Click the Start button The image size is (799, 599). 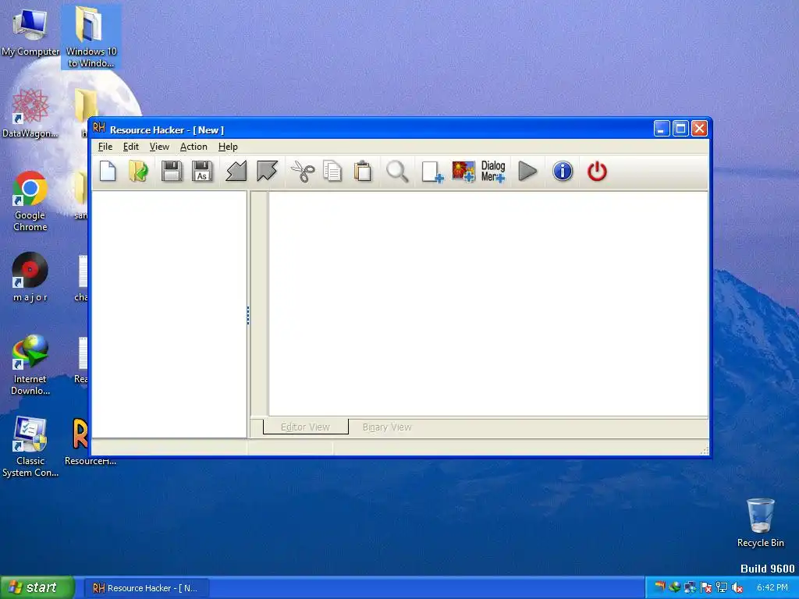37,587
